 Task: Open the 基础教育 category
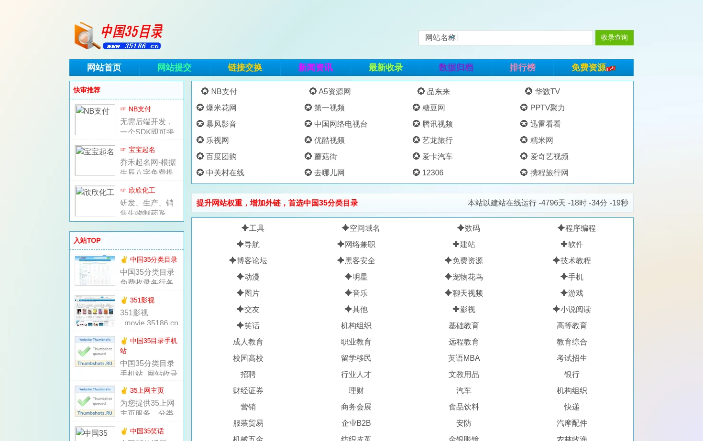pos(463,325)
